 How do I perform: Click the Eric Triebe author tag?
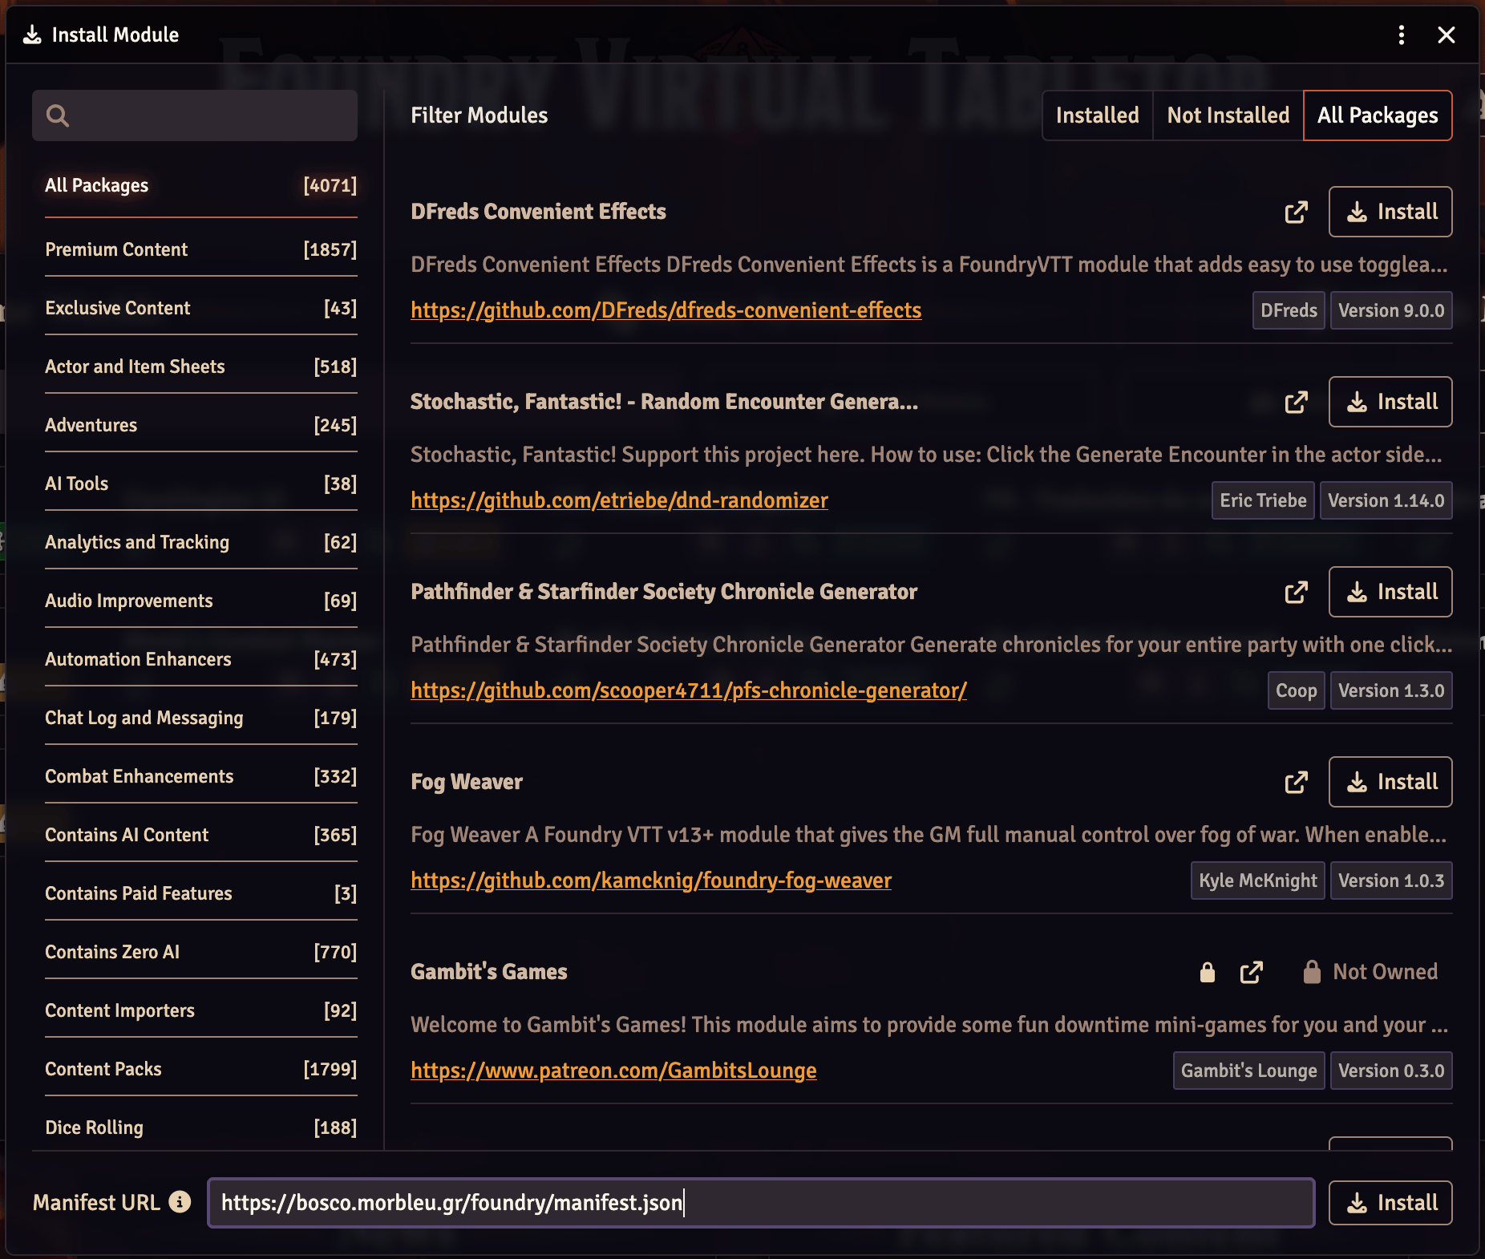pyautogui.click(x=1263, y=500)
